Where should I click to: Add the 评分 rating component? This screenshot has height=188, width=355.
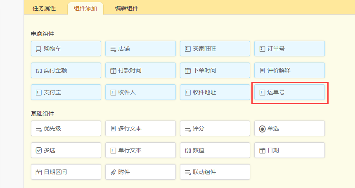[215, 128]
